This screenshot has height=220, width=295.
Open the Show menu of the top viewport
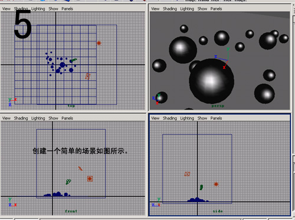pyautogui.click(x=53, y=9)
